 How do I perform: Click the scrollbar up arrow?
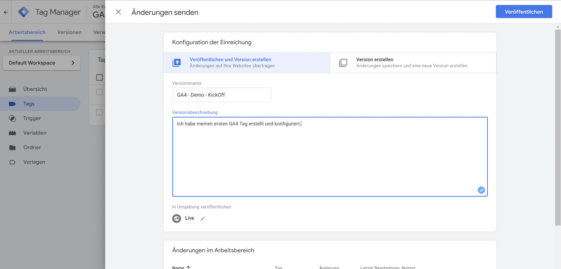(x=558, y=27)
